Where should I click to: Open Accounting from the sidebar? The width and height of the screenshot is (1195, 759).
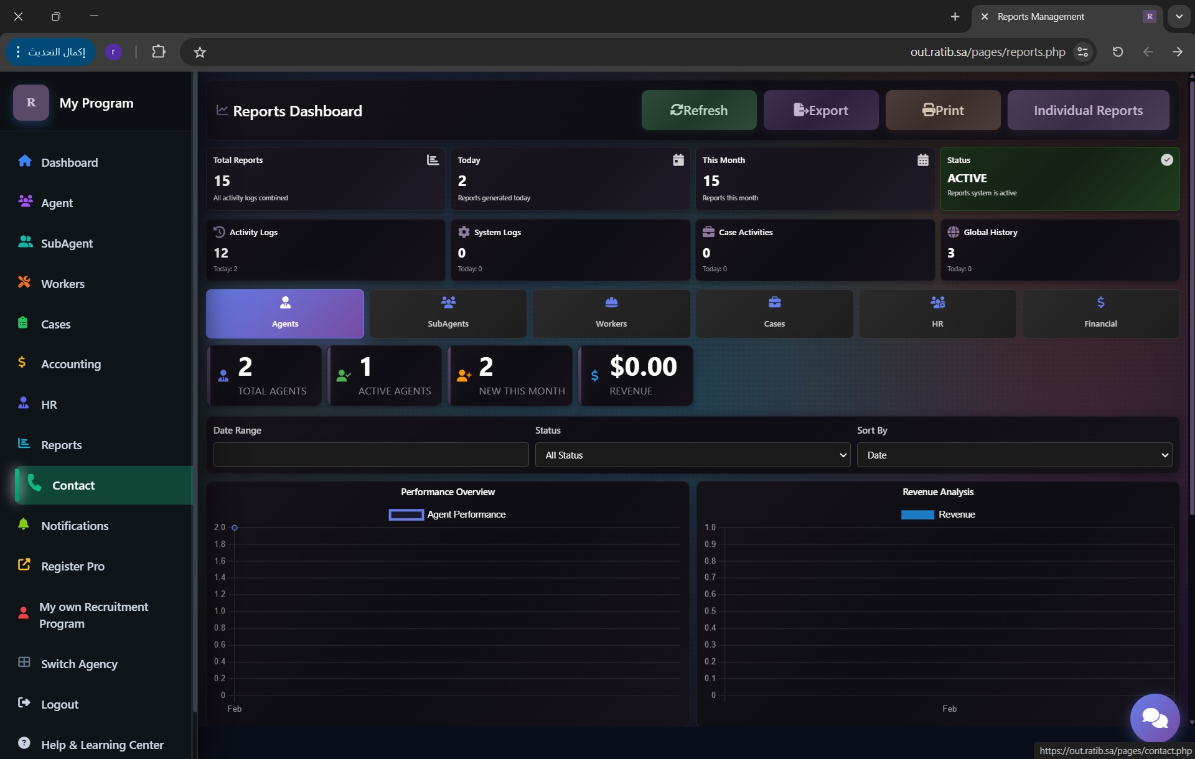(x=70, y=364)
